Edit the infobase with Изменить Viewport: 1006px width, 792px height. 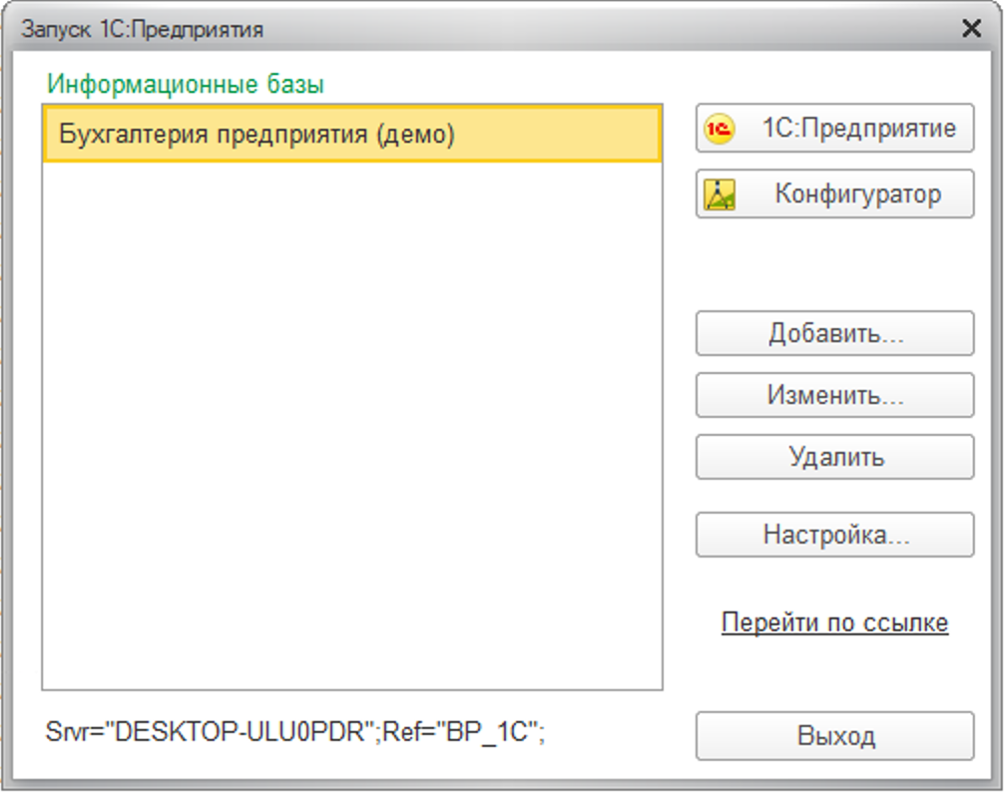pos(834,395)
